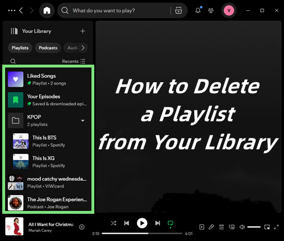The width and height of the screenshot is (284, 241).
Task: Filter library by Audiobooks chip
Action: click(x=72, y=48)
